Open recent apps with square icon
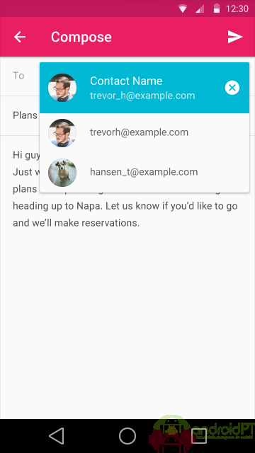This screenshot has width=255, height=453. click(x=199, y=436)
